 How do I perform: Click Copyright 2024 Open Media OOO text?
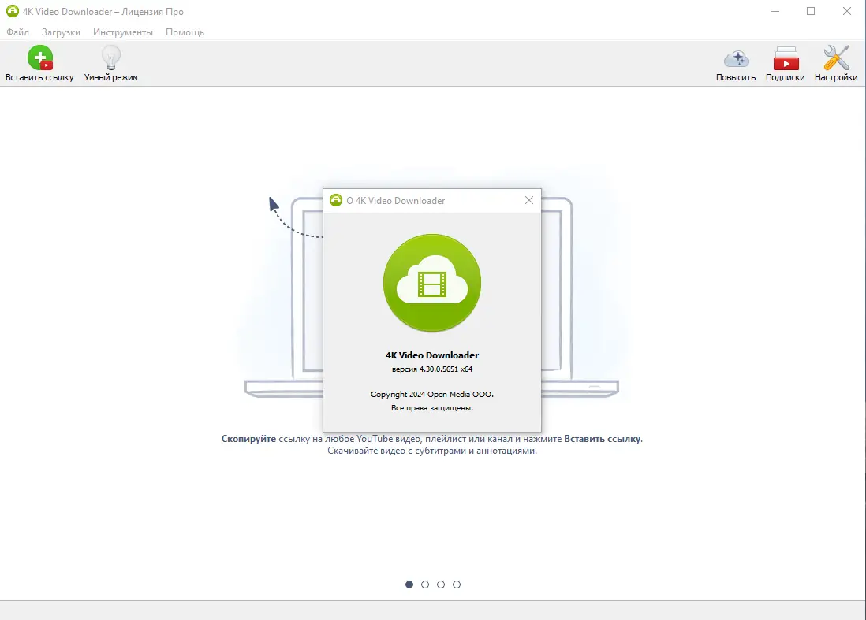[432, 395]
